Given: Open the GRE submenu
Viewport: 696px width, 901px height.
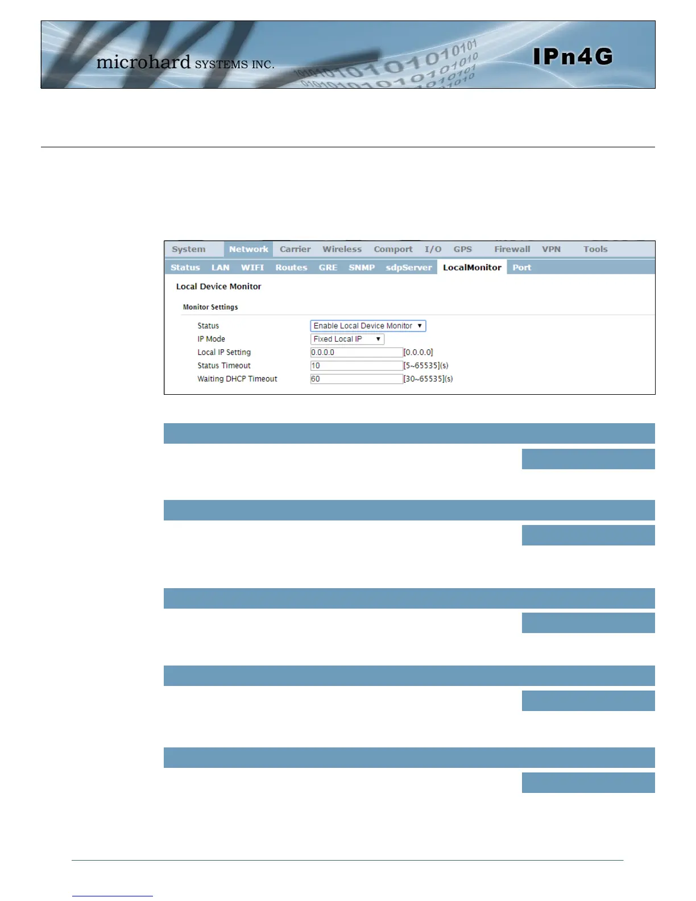Looking at the screenshot, I should click(x=328, y=267).
